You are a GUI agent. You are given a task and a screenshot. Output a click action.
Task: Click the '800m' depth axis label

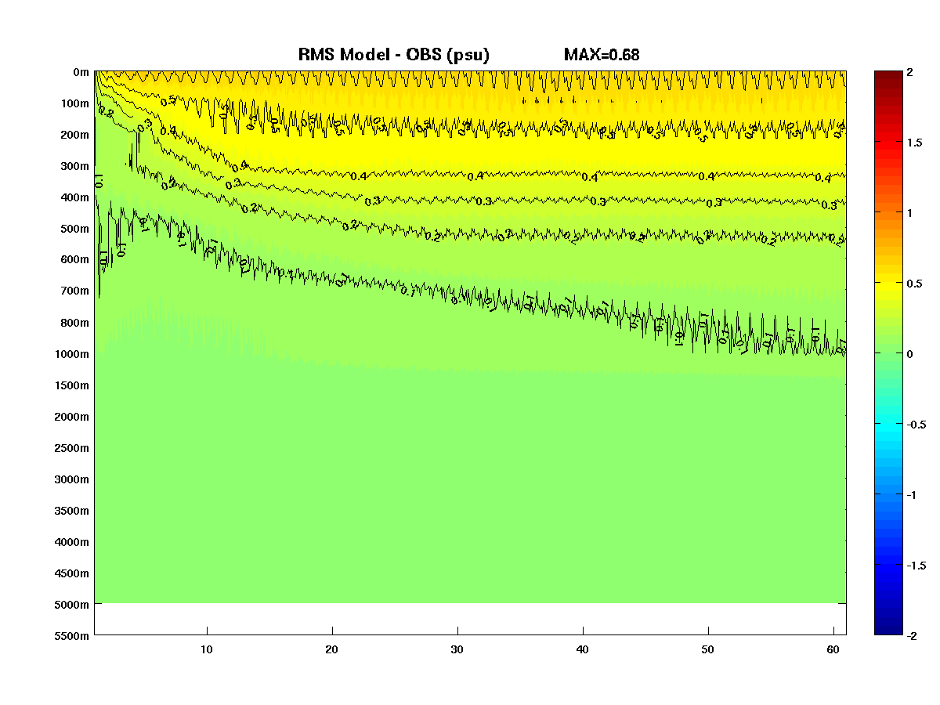pos(75,323)
